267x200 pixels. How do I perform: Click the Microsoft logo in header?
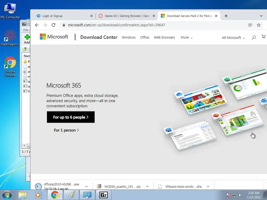pos(54,36)
